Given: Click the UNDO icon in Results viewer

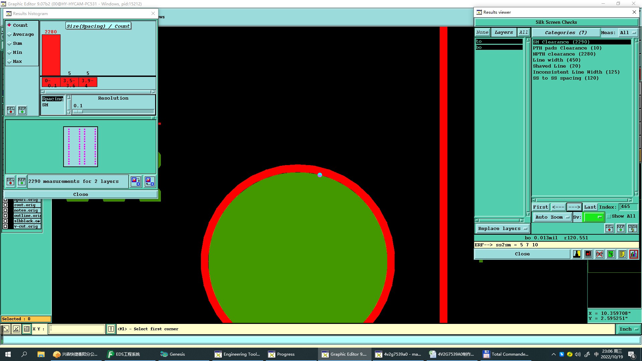Looking at the screenshot, I should coord(632,228).
